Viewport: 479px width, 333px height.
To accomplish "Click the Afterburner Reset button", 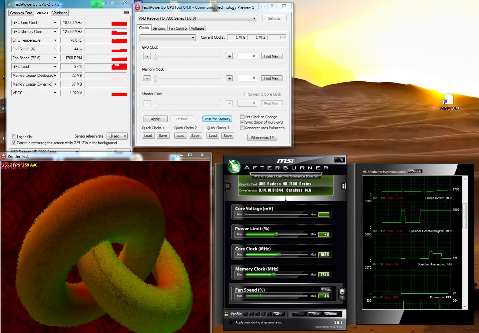I will click(315, 314).
